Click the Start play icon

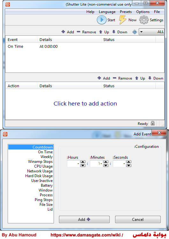point(102,20)
